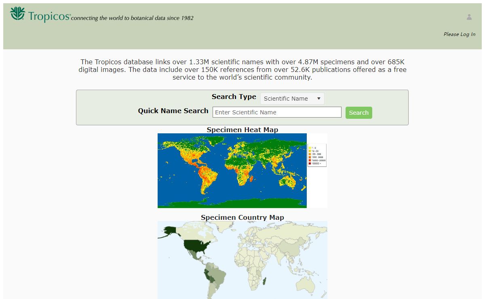Open the user account icon
This screenshot has height=299, width=485.
(x=469, y=17)
